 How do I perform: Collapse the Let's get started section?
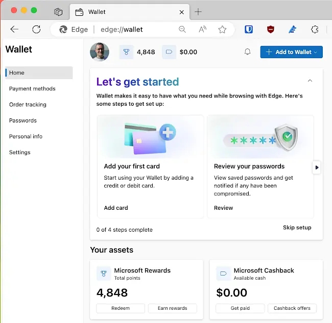click(310, 81)
